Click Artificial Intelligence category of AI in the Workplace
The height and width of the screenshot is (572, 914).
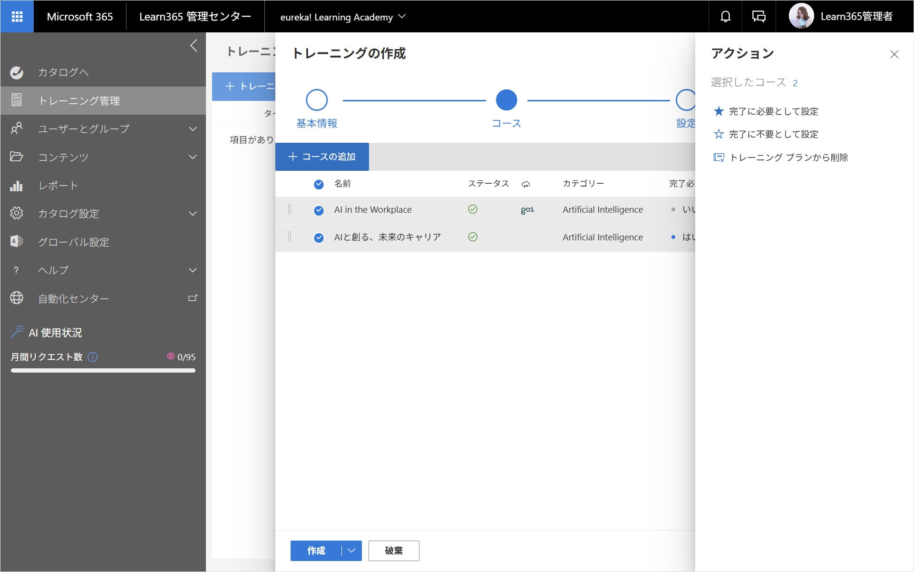pos(603,209)
